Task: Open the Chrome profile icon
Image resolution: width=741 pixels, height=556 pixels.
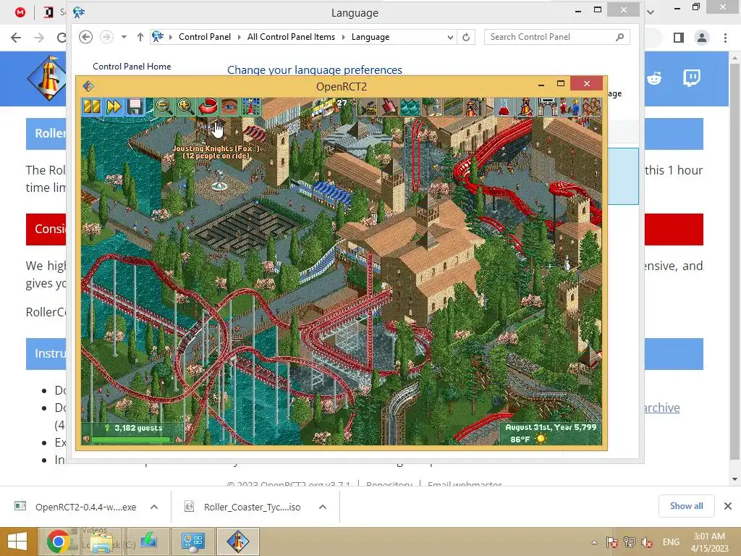Action: coord(702,38)
